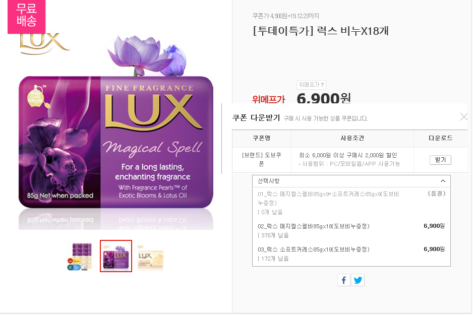Share product on Twitter icon
This screenshot has height=315, width=473.
point(358,280)
